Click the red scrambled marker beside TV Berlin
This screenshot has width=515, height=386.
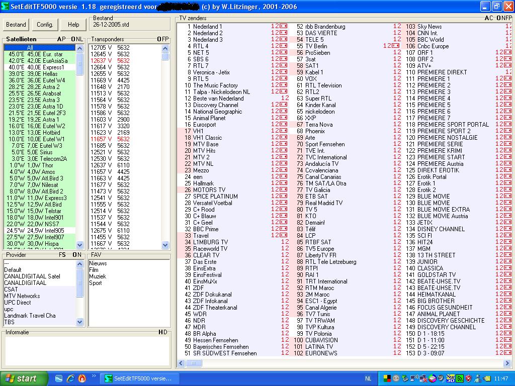[x=396, y=46]
